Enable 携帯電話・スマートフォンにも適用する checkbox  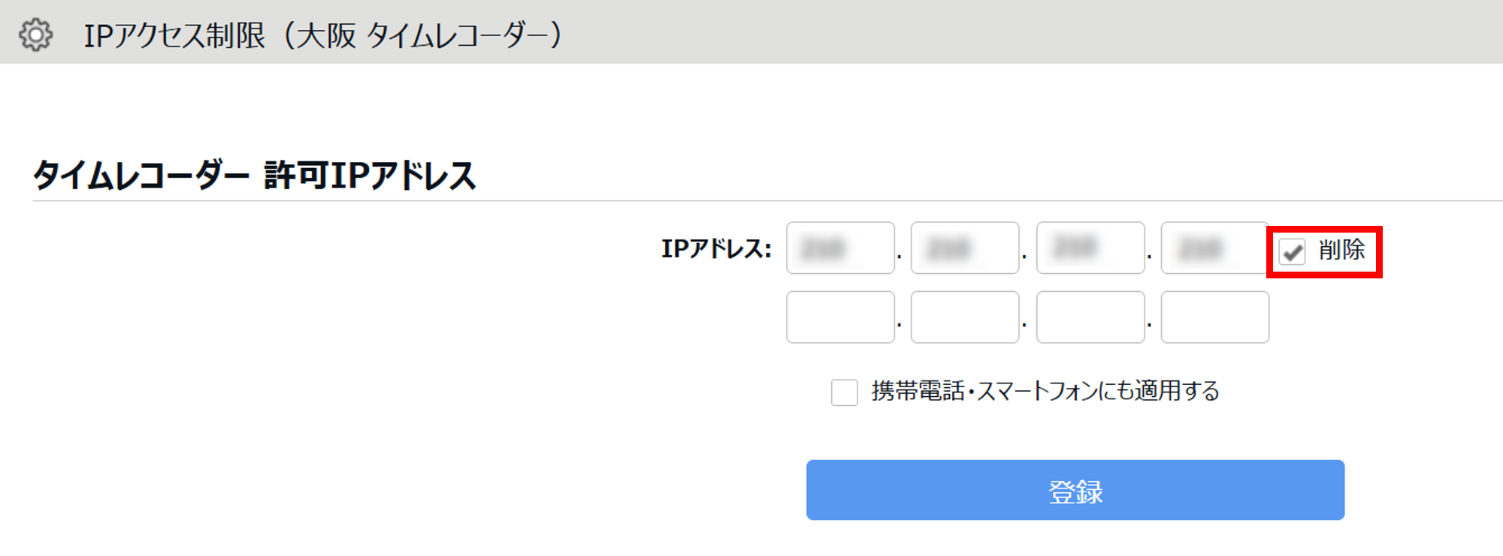[x=844, y=392]
